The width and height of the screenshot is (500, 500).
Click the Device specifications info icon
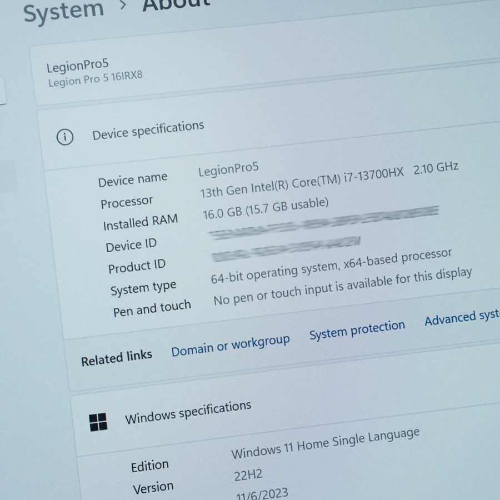click(x=65, y=137)
